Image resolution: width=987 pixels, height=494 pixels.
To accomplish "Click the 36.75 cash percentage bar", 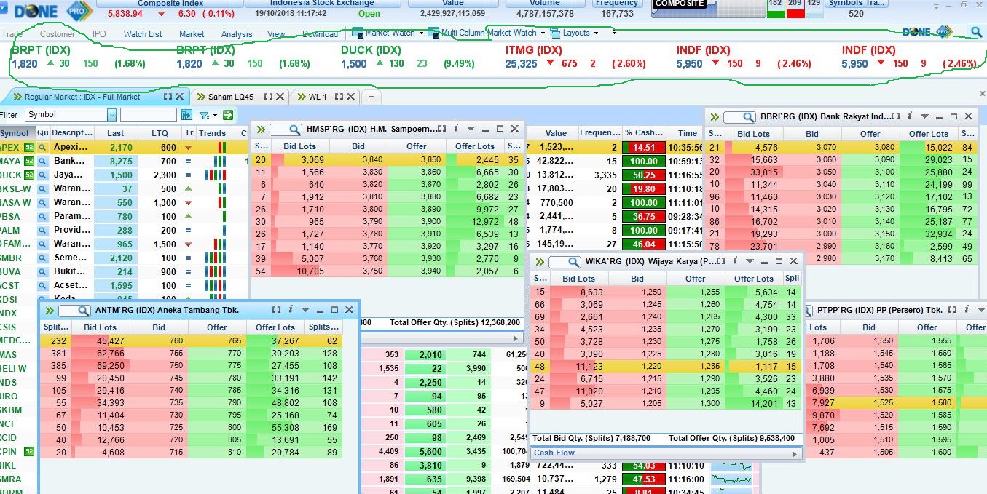I will (644, 217).
